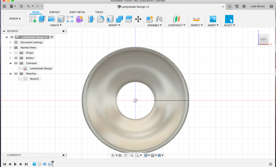Activate the Move/Copy arrows tool

[138, 19]
